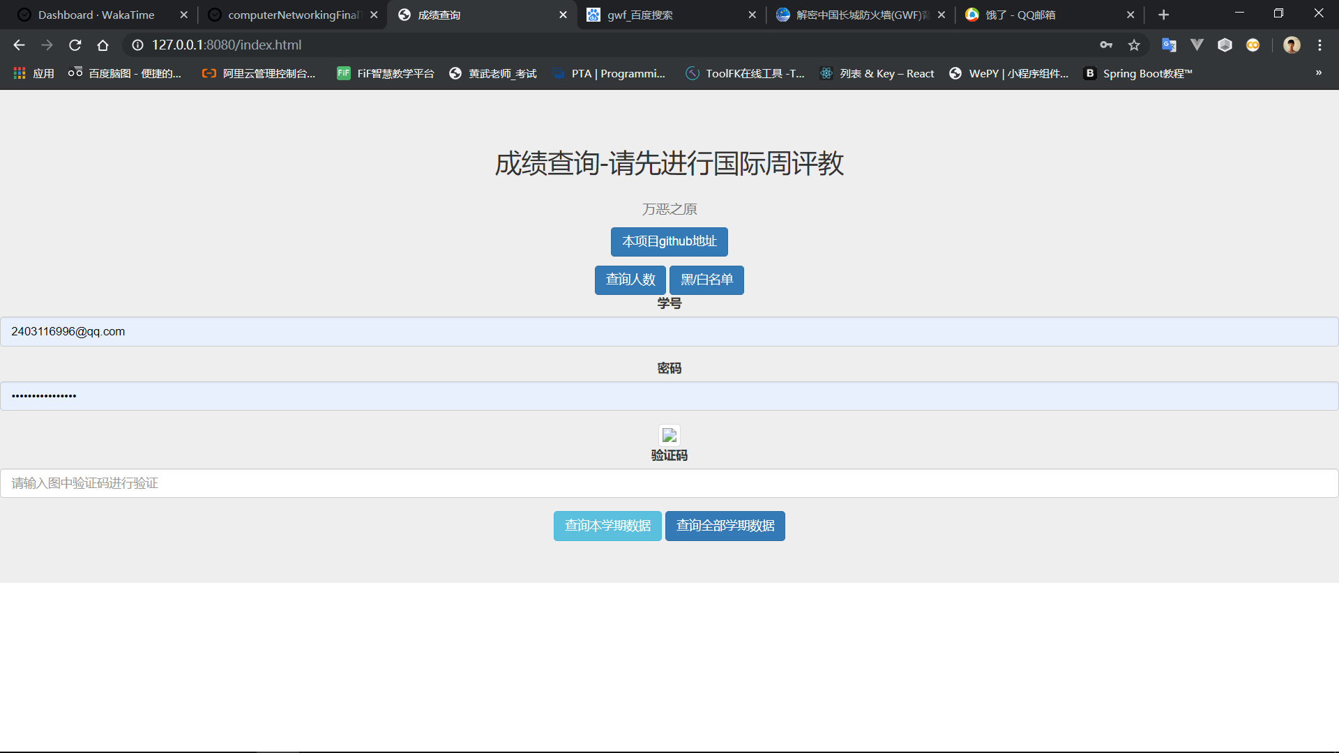Click the 黑/白名单 button
The width and height of the screenshot is (1339, 753).
(706, 280)
